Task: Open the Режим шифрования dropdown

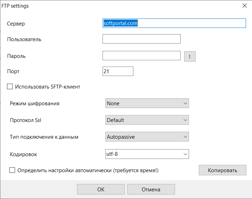Action: pyautogui.click(x=147, y=103)
